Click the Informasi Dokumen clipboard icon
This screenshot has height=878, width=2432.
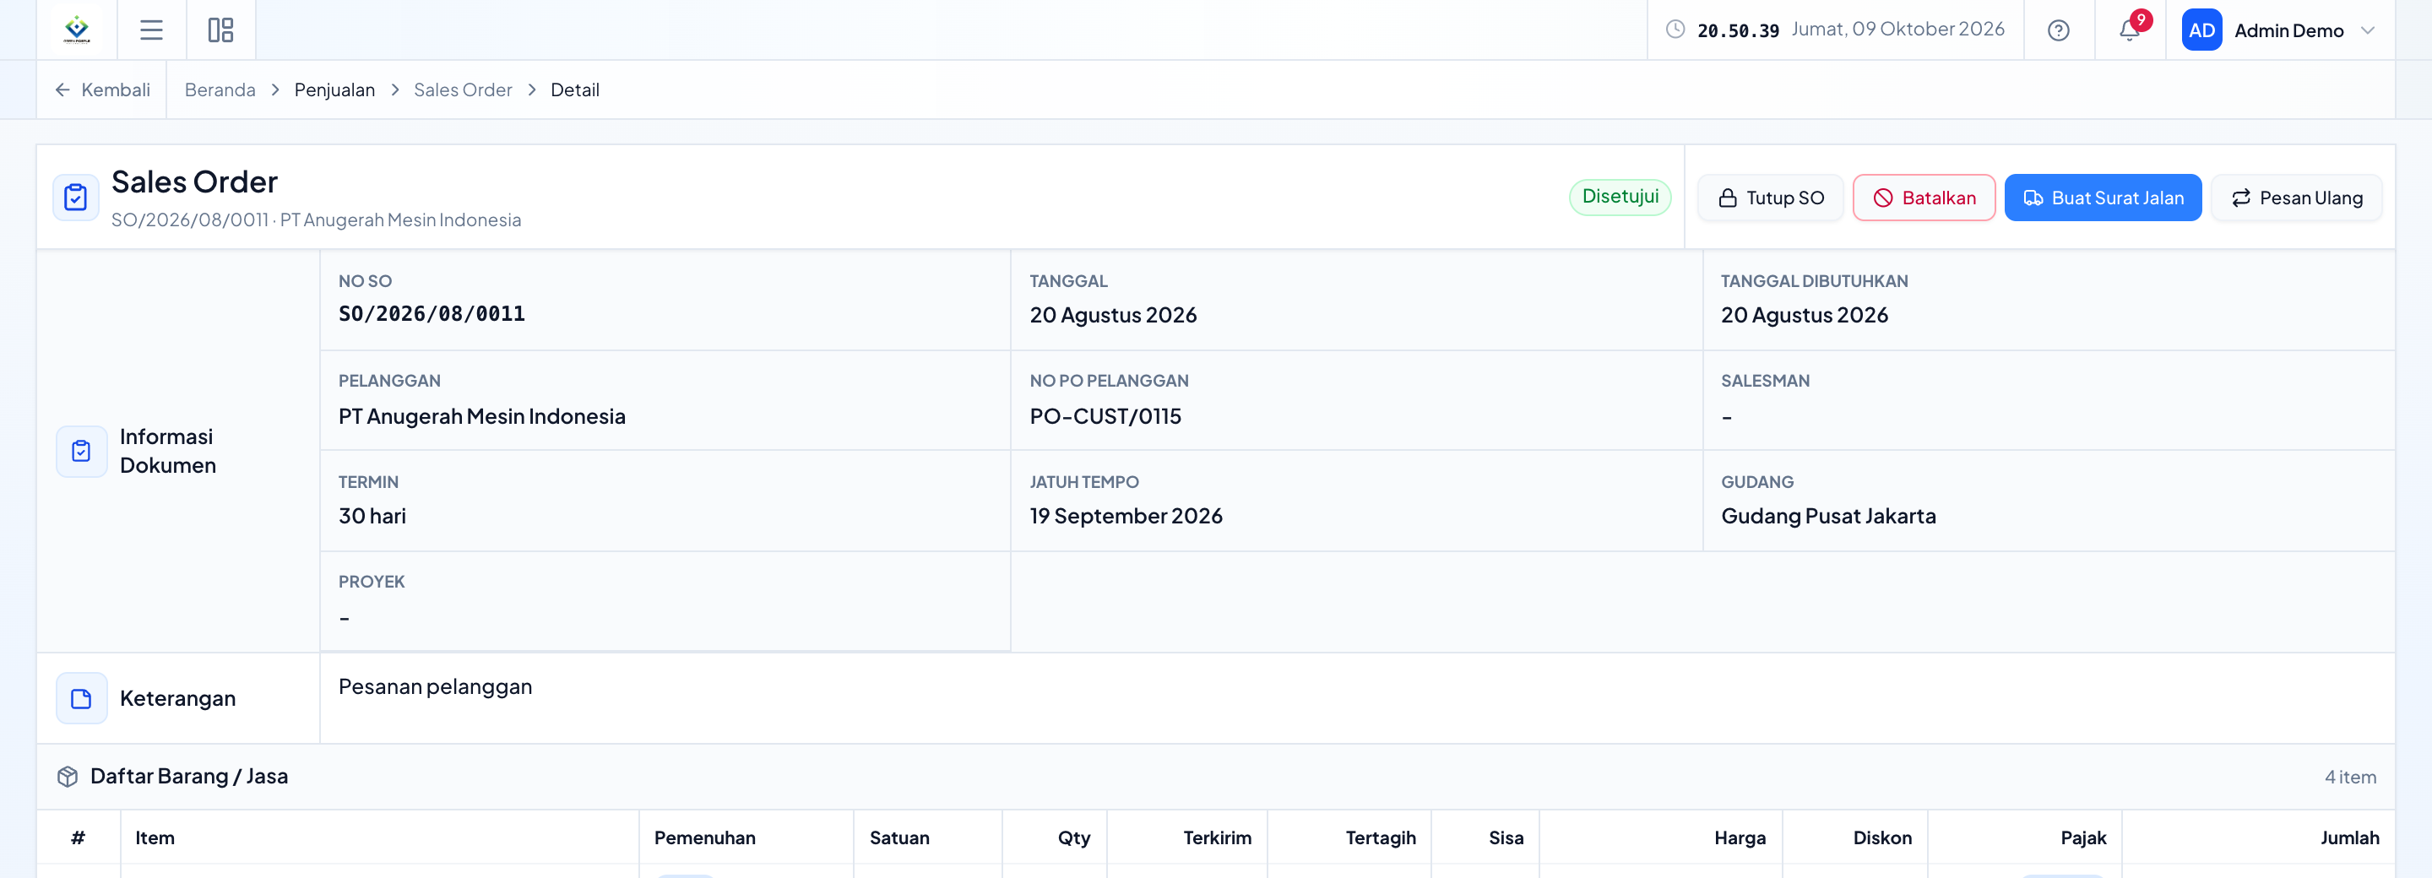click(81, 452)
